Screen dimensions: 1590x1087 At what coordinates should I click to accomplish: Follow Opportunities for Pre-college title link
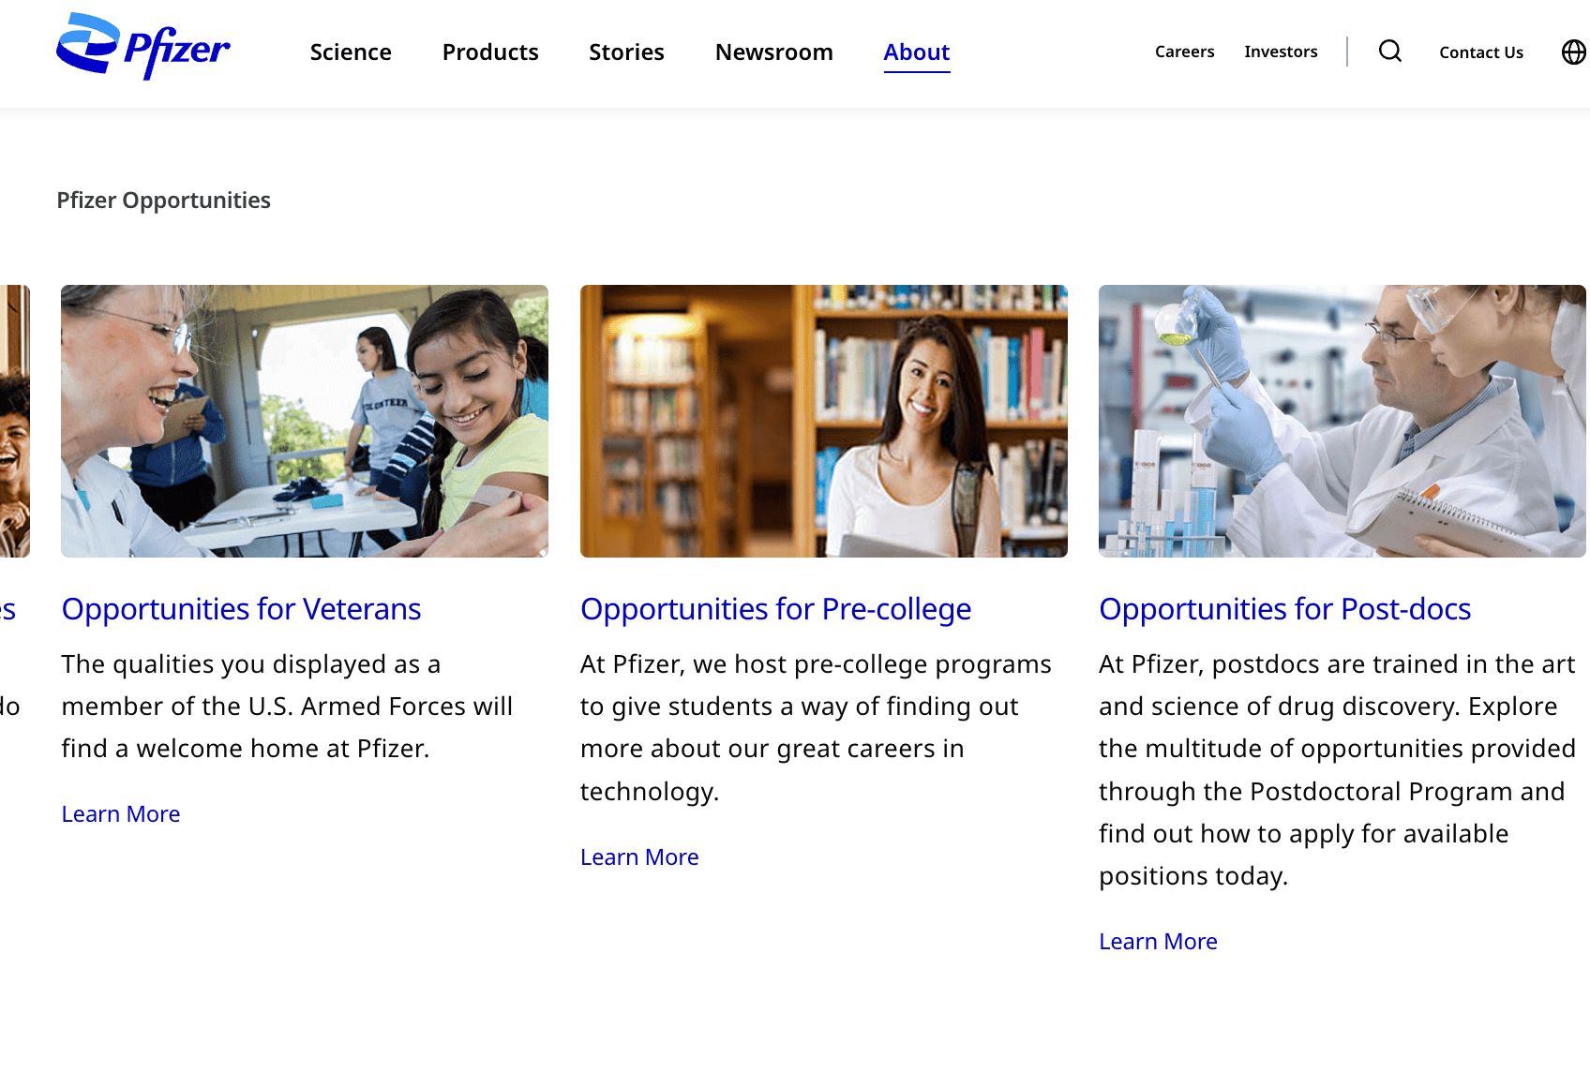[x=775, y=609]
